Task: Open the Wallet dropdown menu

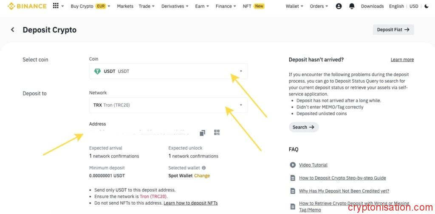Action: coord(294,6)
